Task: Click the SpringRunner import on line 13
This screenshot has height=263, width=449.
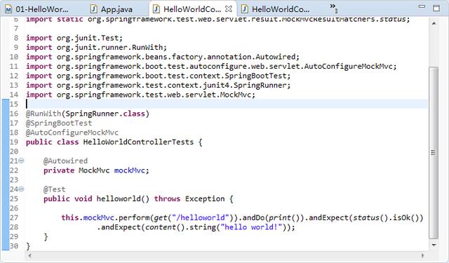Action: (159, 85)
